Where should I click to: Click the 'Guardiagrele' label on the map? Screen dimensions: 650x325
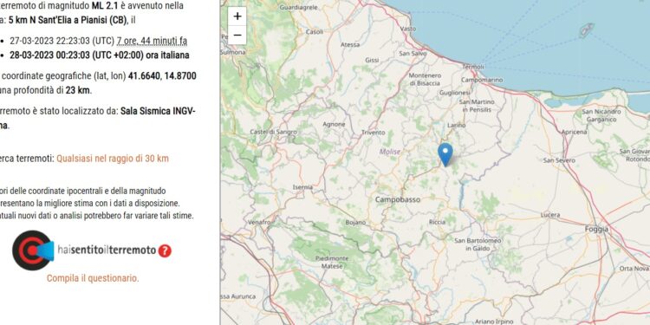pyautogui.click(x=298, y=8)
